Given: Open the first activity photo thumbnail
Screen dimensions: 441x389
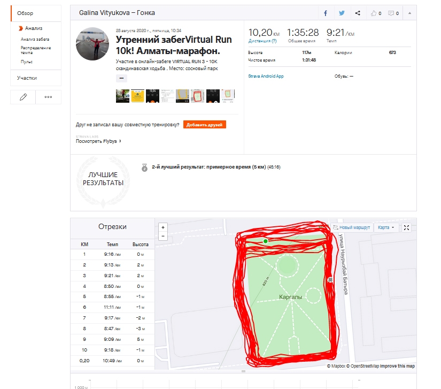Looking at the screenshot, I should pyautogui.click(x=122, y=96).
